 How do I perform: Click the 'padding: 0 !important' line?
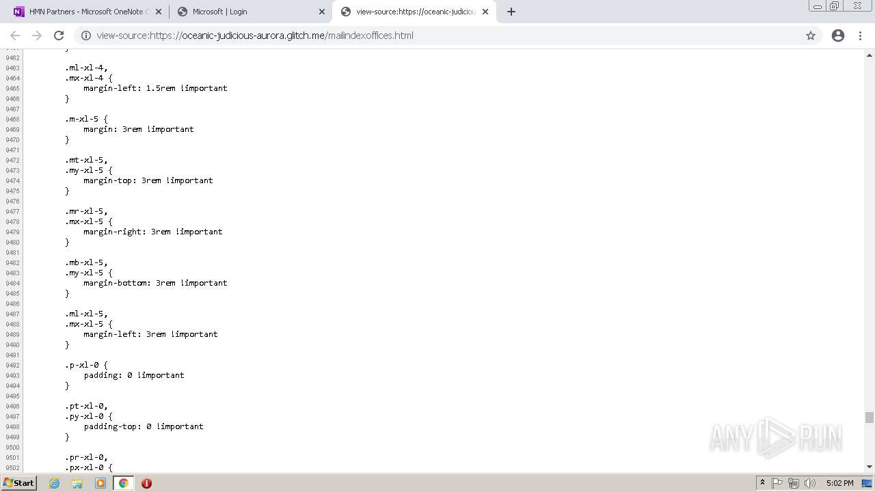coord(134,375)
